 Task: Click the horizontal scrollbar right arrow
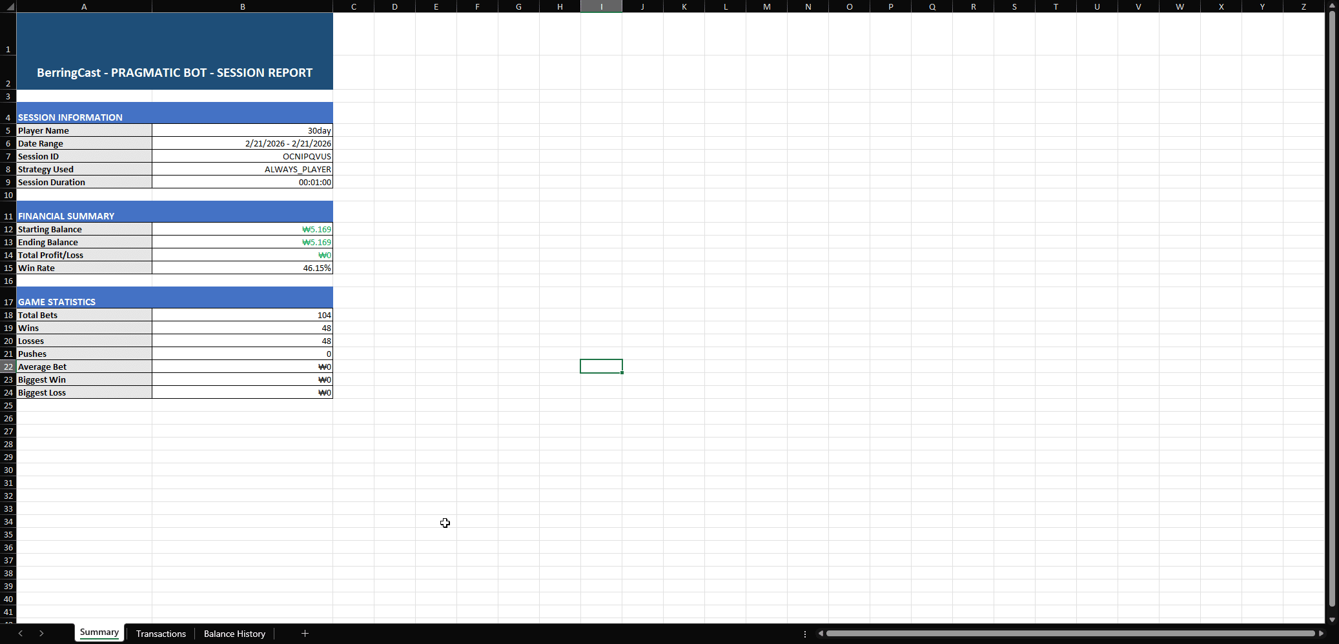(x=1321, y=634)
